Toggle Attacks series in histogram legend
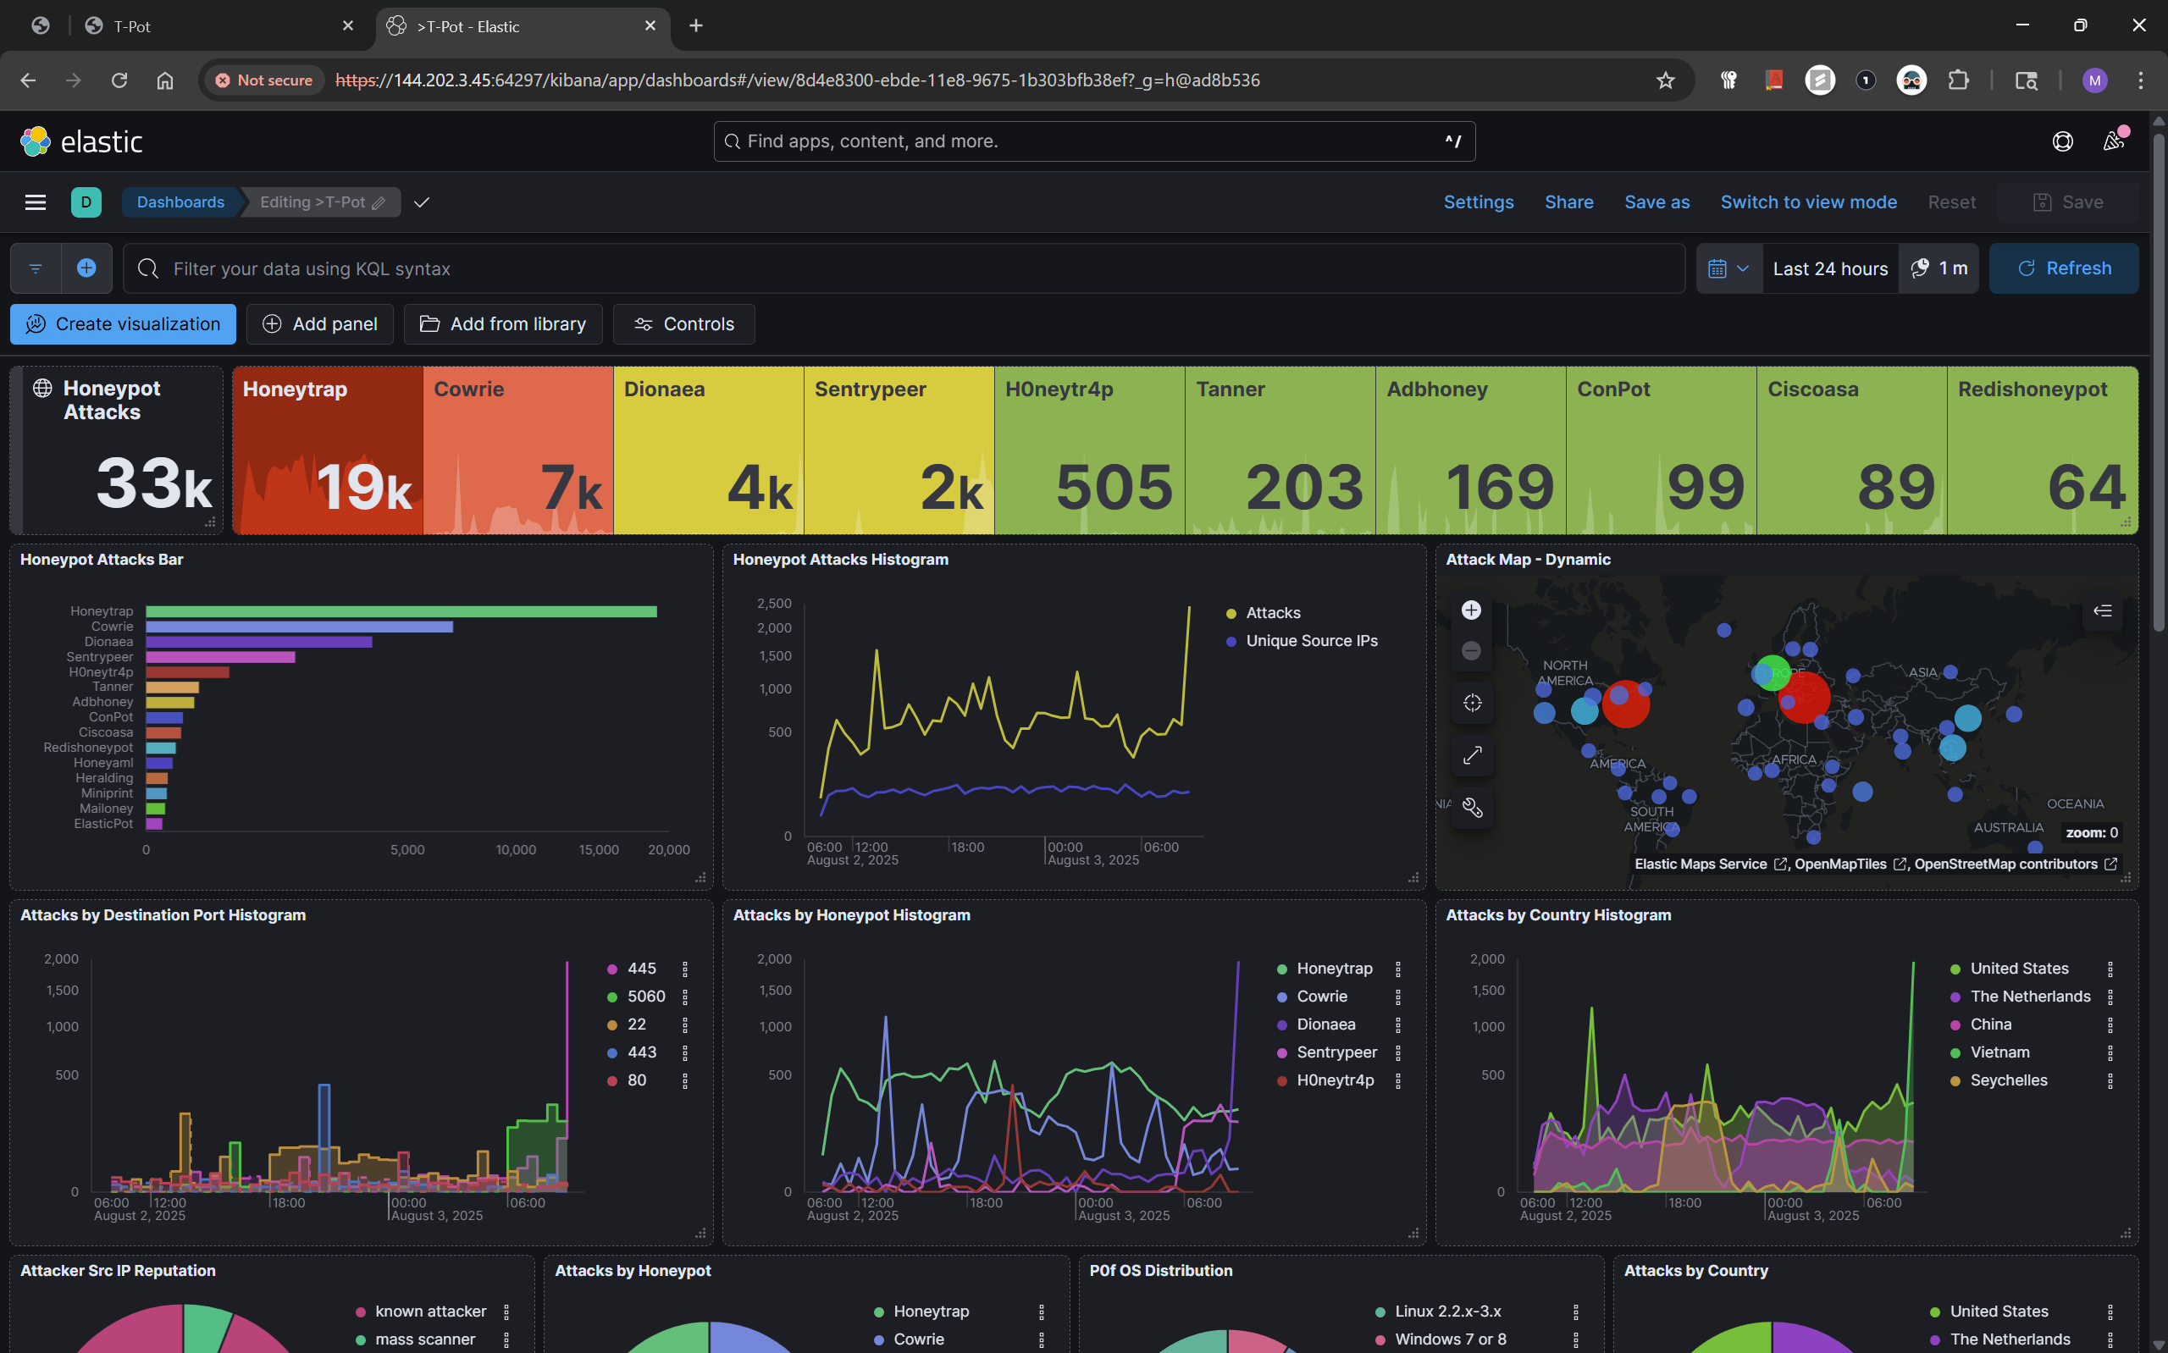The height and width of the screenshot is (1353, 2168). 1273,613
